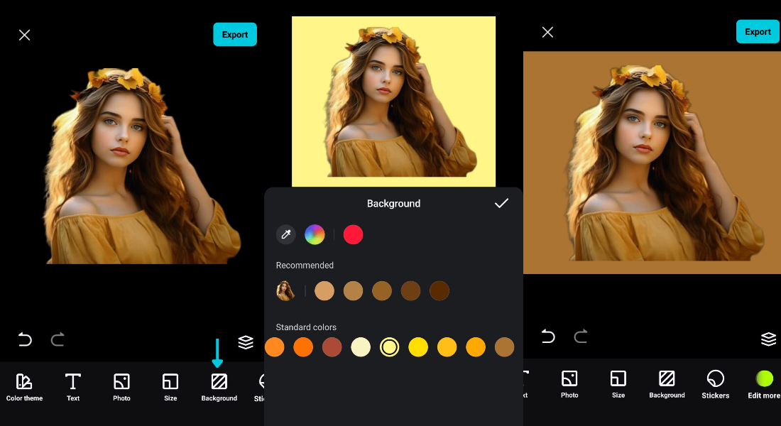781x426 pixels.
Task: Select light brown standard color at row end
Action: click(505, 347)
